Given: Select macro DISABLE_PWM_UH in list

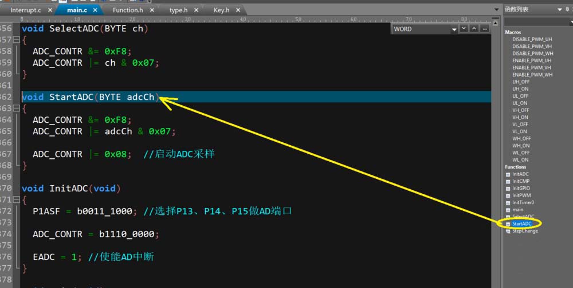Looking at the screenshot, I should (x=532, y=39).
